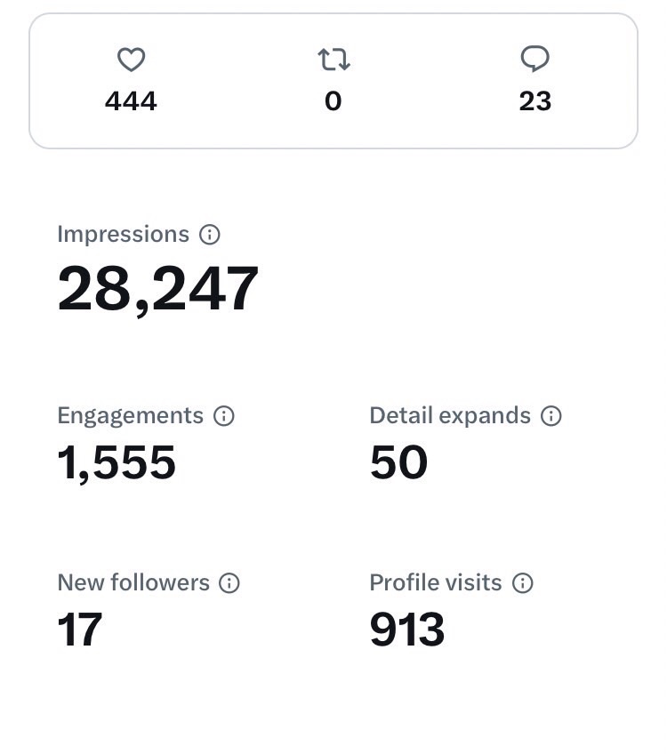
Task: View info for Profile visits
Action: (x=523, y=583)
